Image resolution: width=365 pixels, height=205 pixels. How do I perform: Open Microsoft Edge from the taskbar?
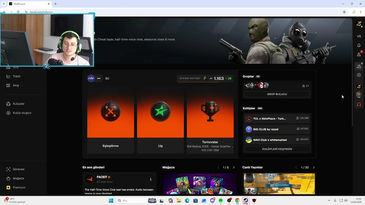coord(187,201)
